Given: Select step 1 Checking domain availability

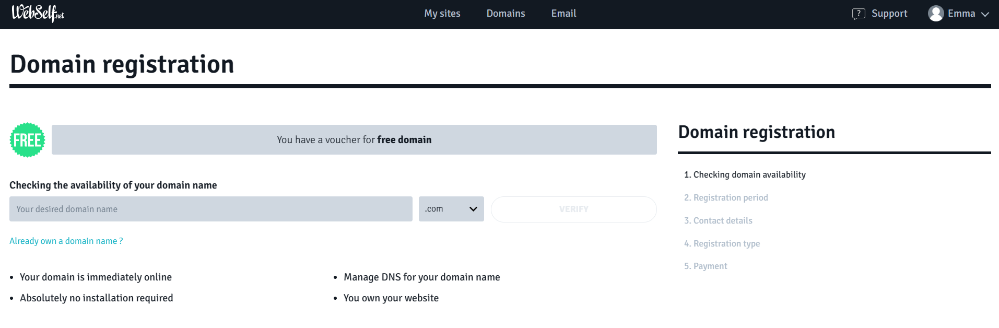Looking at the screenshot, I should [x=745, y=174].
